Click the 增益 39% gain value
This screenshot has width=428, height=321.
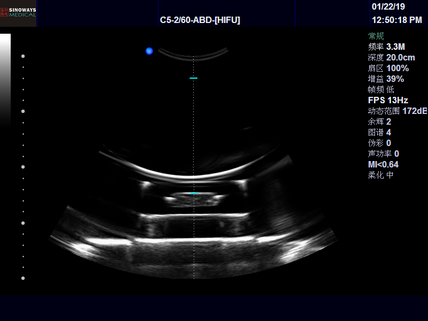pyautogui.click(x=386, y=79)
